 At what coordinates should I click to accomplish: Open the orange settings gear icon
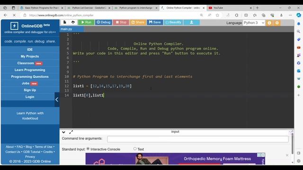(277, 23)
